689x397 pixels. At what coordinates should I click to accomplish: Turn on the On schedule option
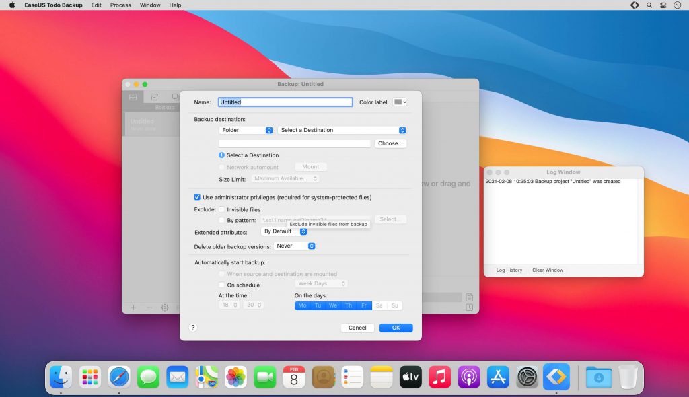221,285
